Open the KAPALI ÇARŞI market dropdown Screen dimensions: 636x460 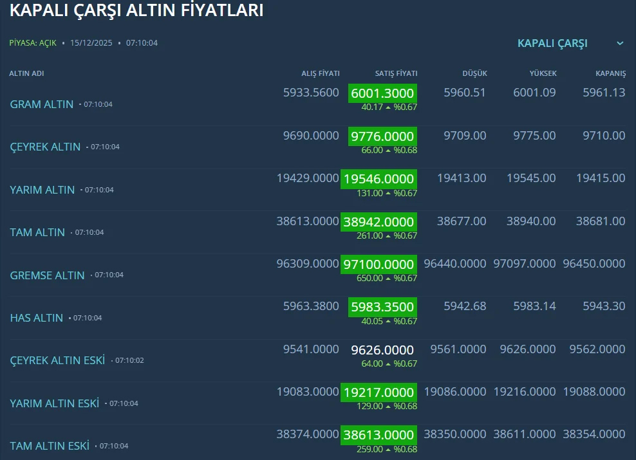552,43
